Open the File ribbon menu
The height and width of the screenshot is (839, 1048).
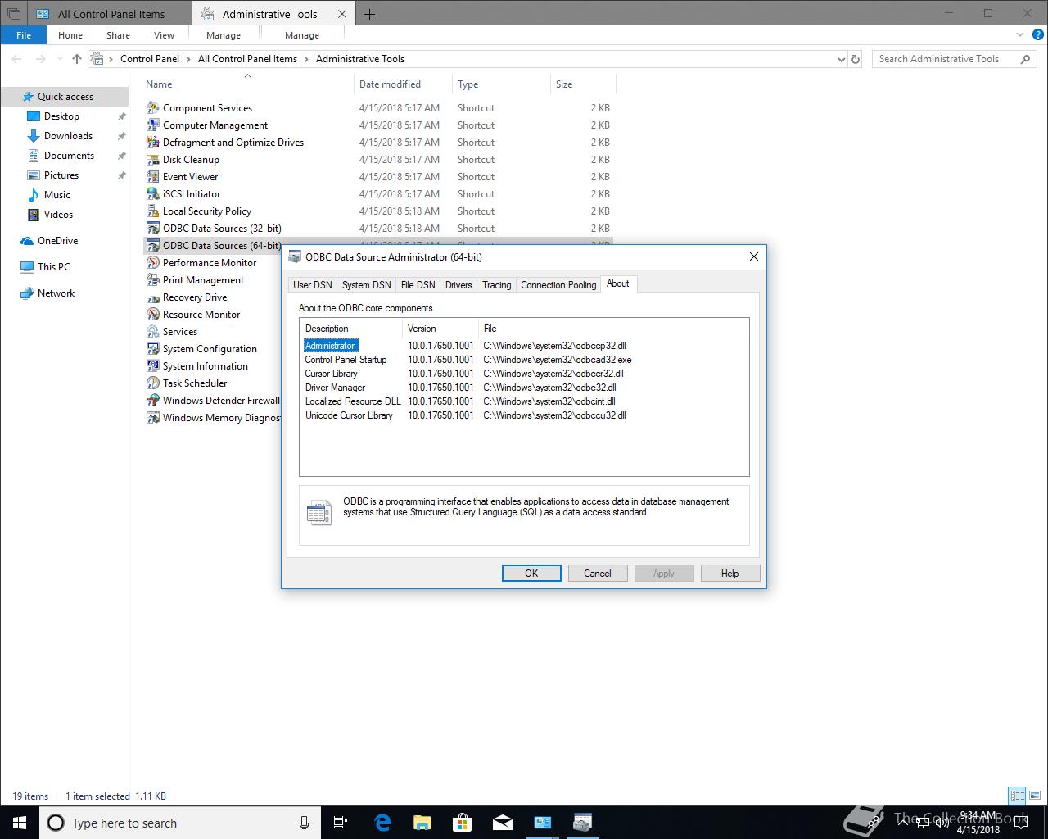pos(24,35)
